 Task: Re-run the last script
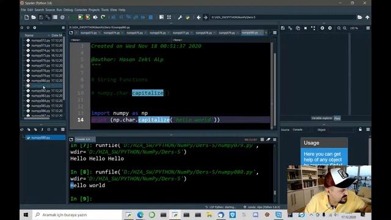(103, 17)
